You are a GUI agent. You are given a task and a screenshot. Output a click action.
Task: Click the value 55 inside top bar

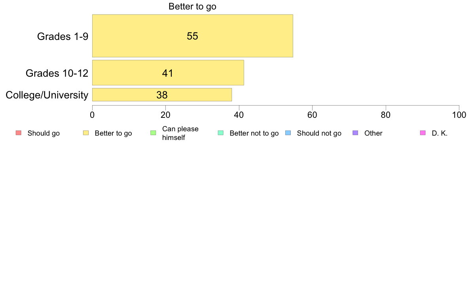point(192,36)
